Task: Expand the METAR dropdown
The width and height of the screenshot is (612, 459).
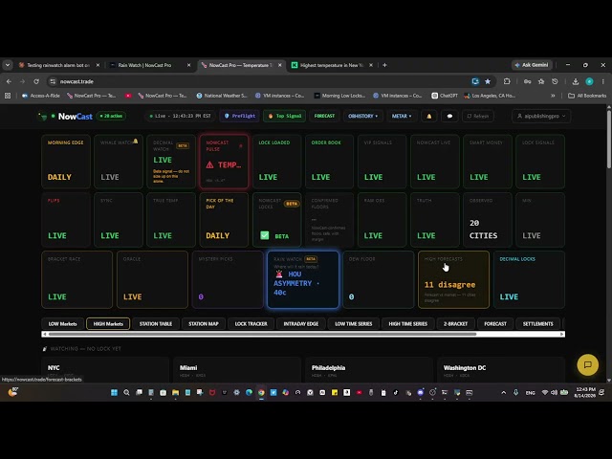Action: 402,116
